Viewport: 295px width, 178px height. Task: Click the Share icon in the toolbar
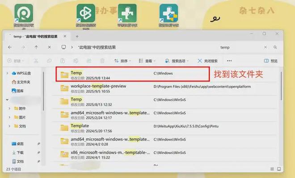coord(89,61)
